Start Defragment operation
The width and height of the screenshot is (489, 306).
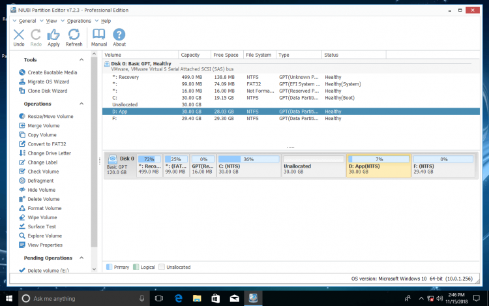[x=36, y=181]
